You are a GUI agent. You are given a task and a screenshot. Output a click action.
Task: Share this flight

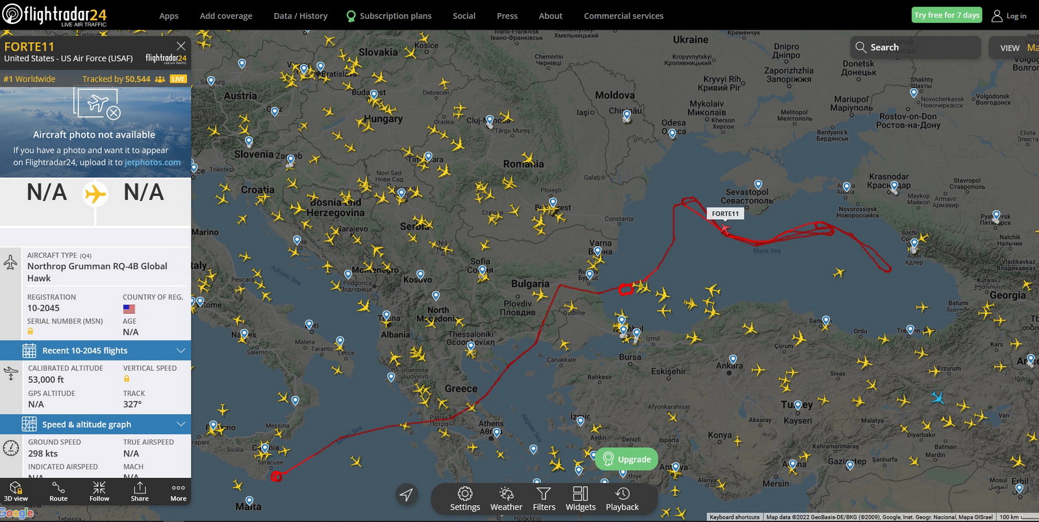point(140,492)
